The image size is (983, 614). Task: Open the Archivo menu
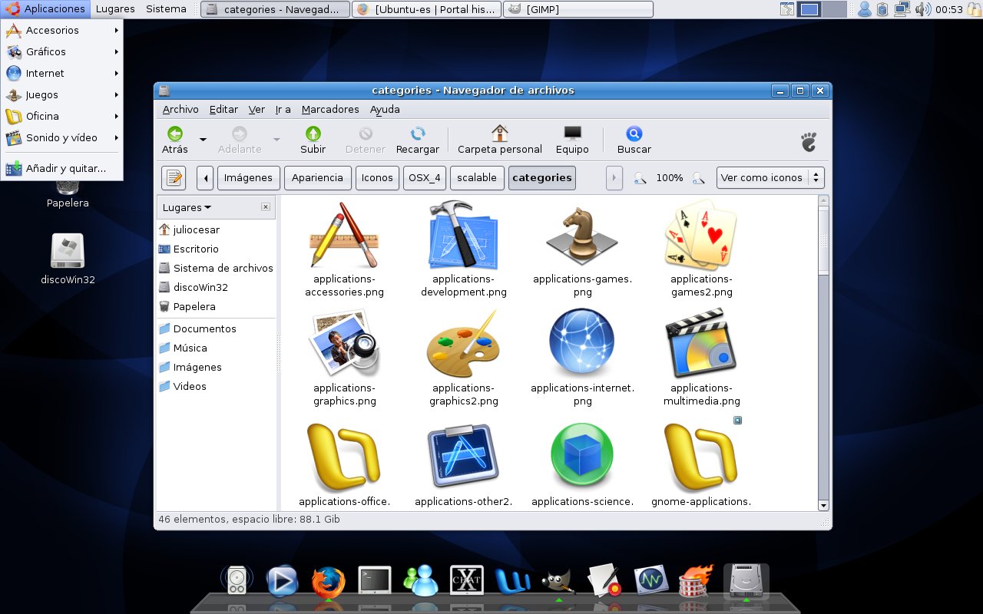[180, 110]
